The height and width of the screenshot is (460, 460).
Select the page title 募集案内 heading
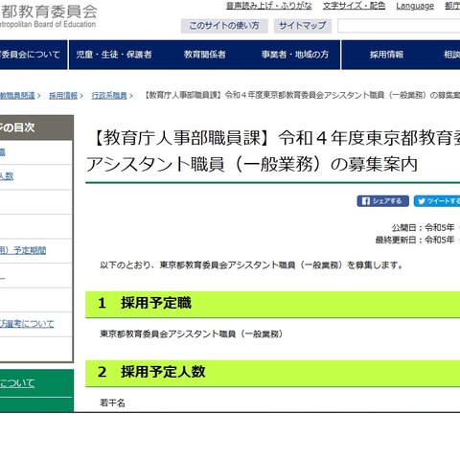coord(273,151)
